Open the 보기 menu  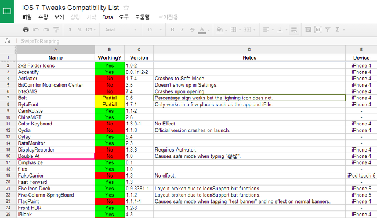pyautogui.click(x=59, y=17)
